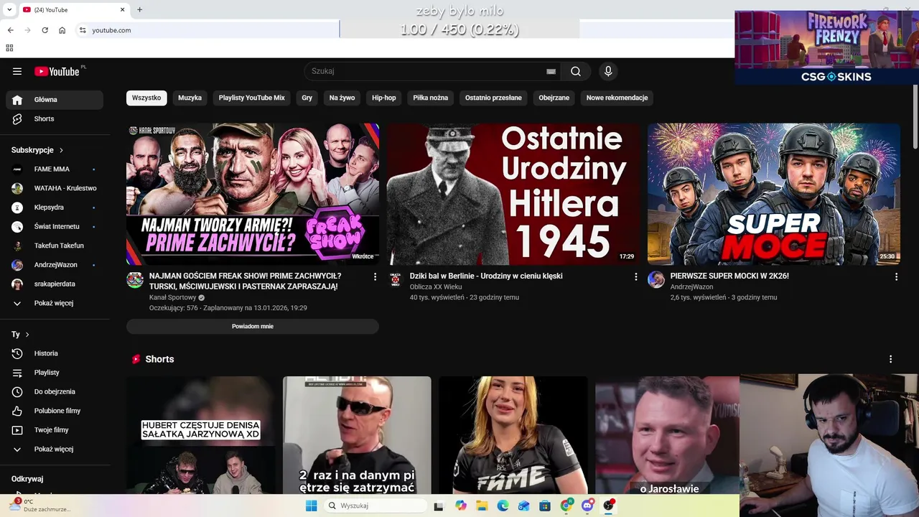Image resolution: width=919 pixels, height=517 pixels.
Task: Select the Playlisty YouTube Mix chip
Action: coord(252,98)
